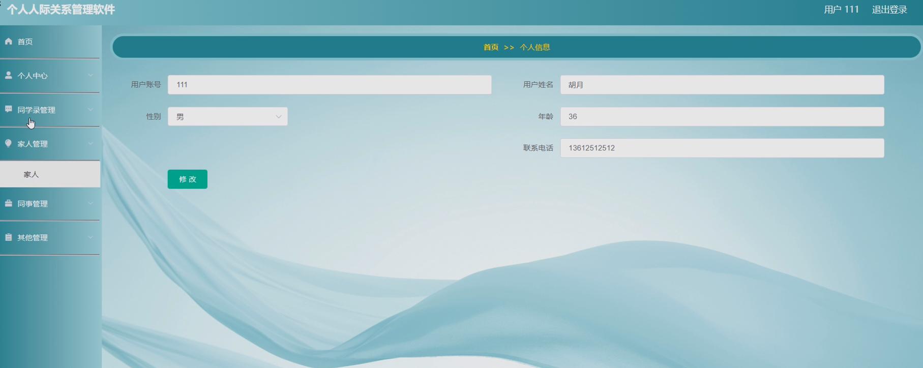Expand the 其他管理 menu chevron
The image size is (923, 368).
91,237
